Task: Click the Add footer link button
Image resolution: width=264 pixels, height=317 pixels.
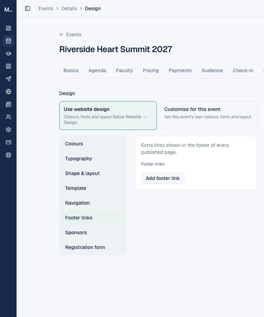Action: click(x=163, y=178)
